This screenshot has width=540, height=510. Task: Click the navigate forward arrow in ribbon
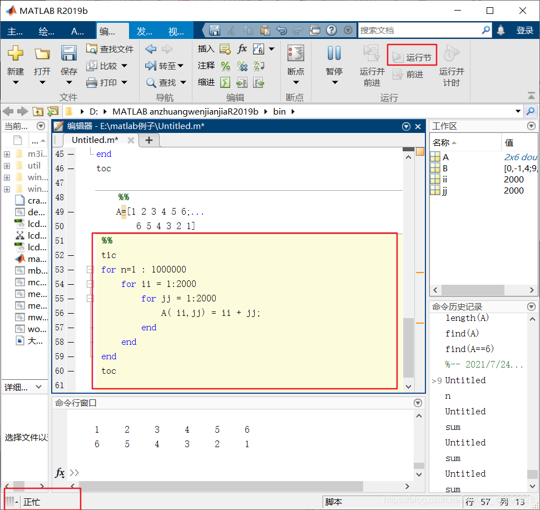(167, 49)
